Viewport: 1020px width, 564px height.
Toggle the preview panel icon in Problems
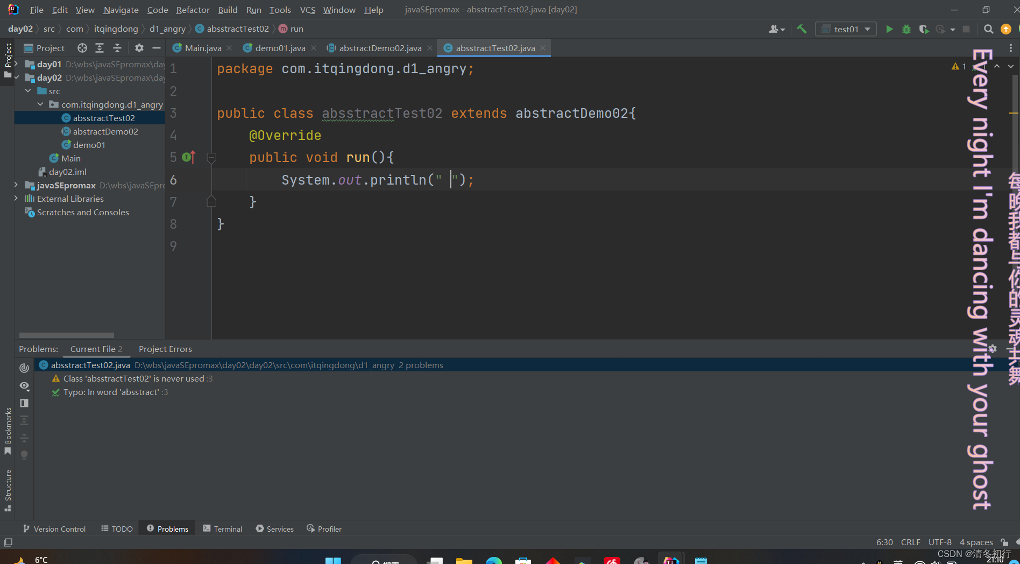click(x=24, y=403)
